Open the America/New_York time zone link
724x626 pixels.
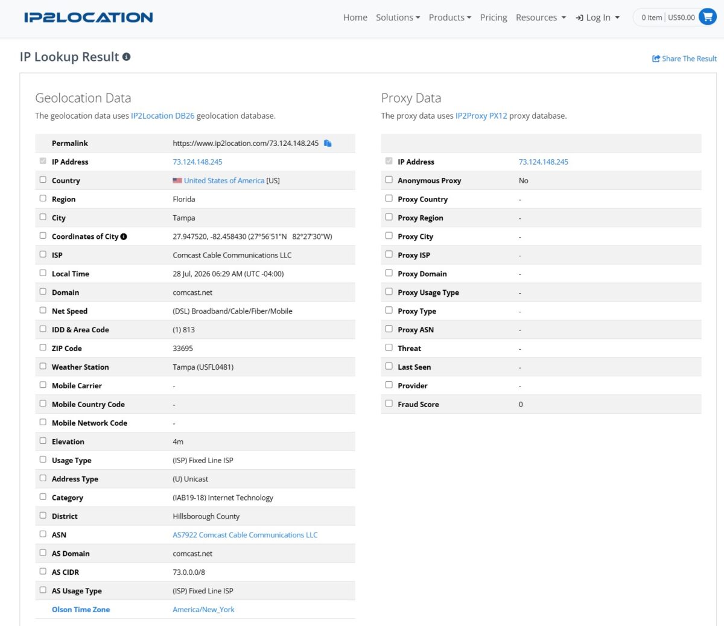tap(203, 610)
